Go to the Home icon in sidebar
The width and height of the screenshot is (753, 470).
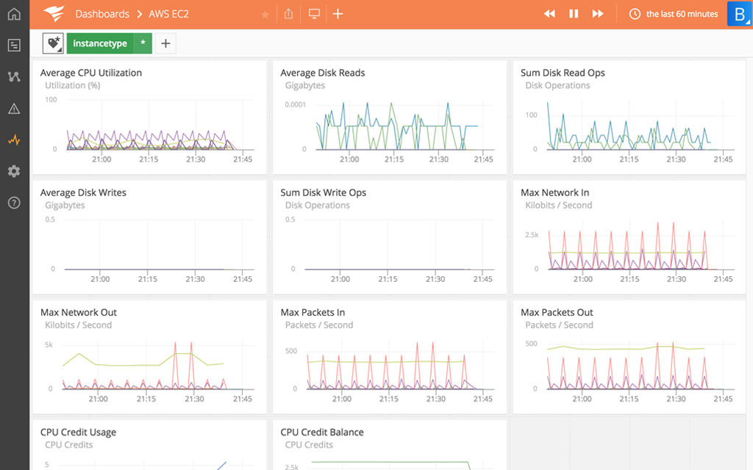[14, 14]
